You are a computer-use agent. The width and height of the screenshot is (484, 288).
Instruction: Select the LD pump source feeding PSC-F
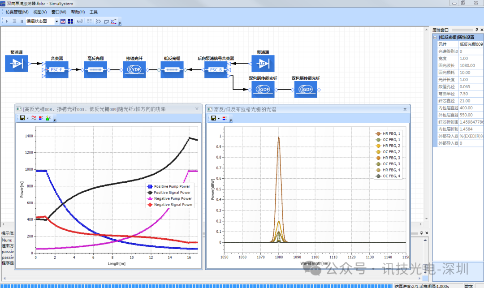click(x=17, y=64)
